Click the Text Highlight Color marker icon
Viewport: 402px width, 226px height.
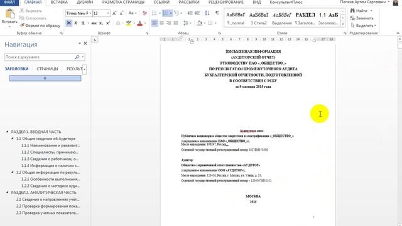(x=129, y=23)
